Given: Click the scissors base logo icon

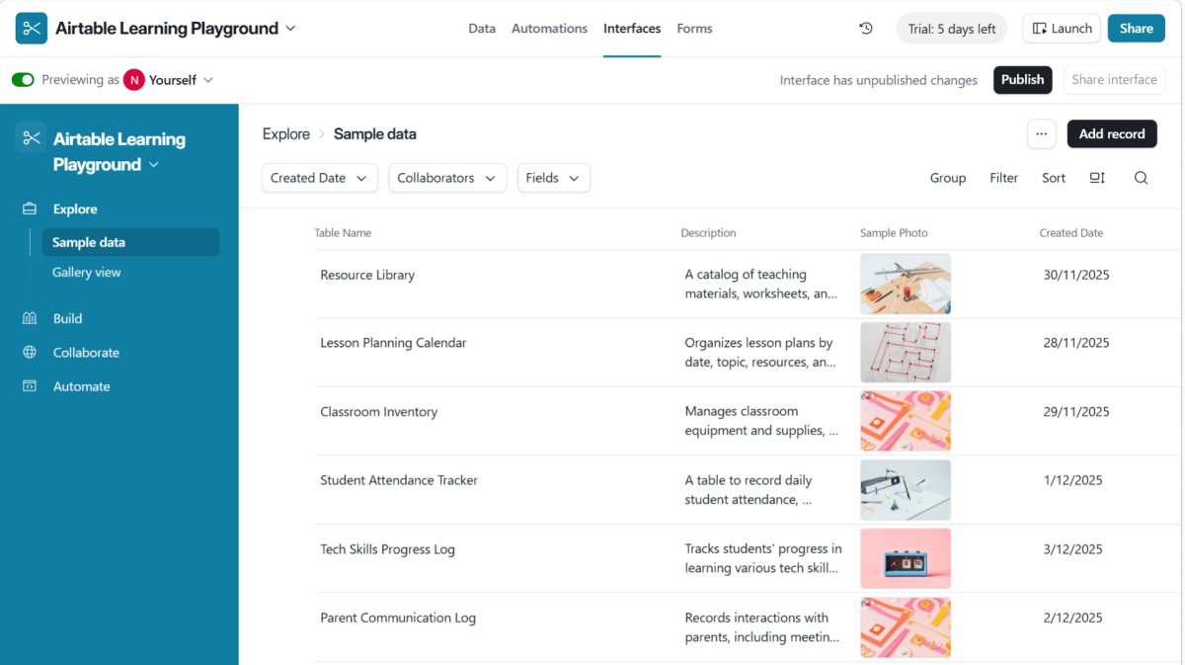Looking at the screenshot, I should (x=32, y=29).
